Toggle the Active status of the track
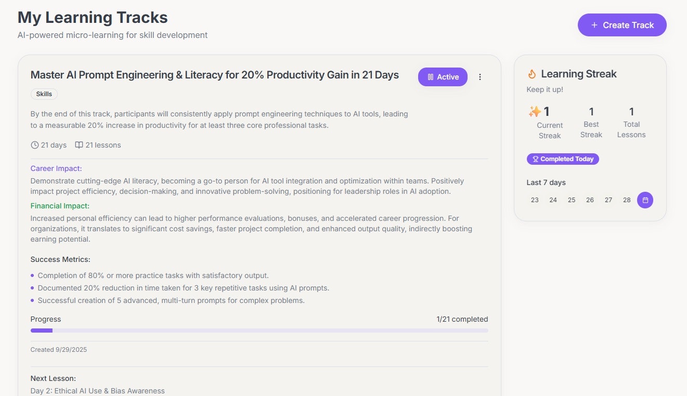Screen dimensions: 687x396 click(x=443, y=76)
